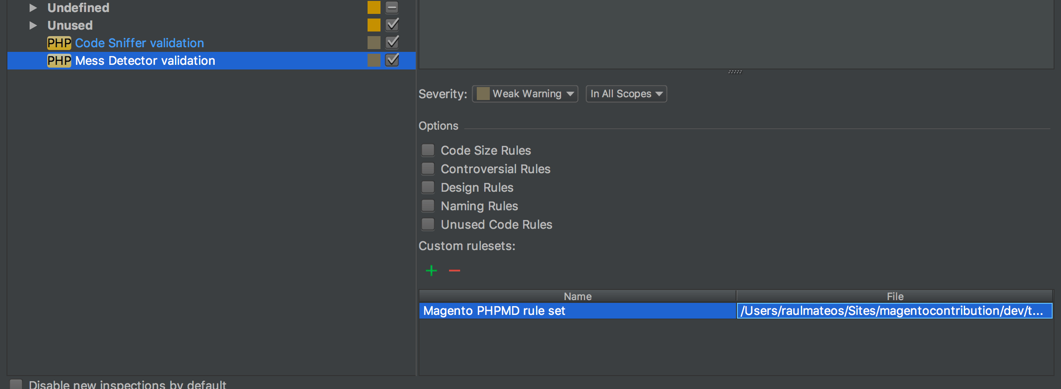The image size is (1061, 389).
Task: Enable Controversial Rules option
Action: click(x=428, y=169)
